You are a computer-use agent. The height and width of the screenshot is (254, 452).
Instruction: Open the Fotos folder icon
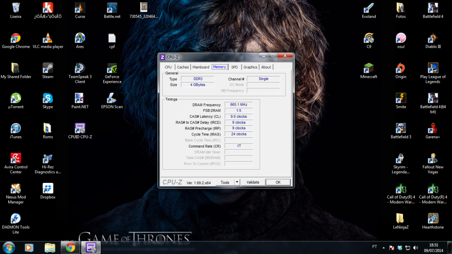(401, 10)
